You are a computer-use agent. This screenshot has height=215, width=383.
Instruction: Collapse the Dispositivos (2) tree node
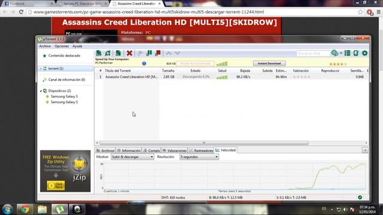point(41,91)
